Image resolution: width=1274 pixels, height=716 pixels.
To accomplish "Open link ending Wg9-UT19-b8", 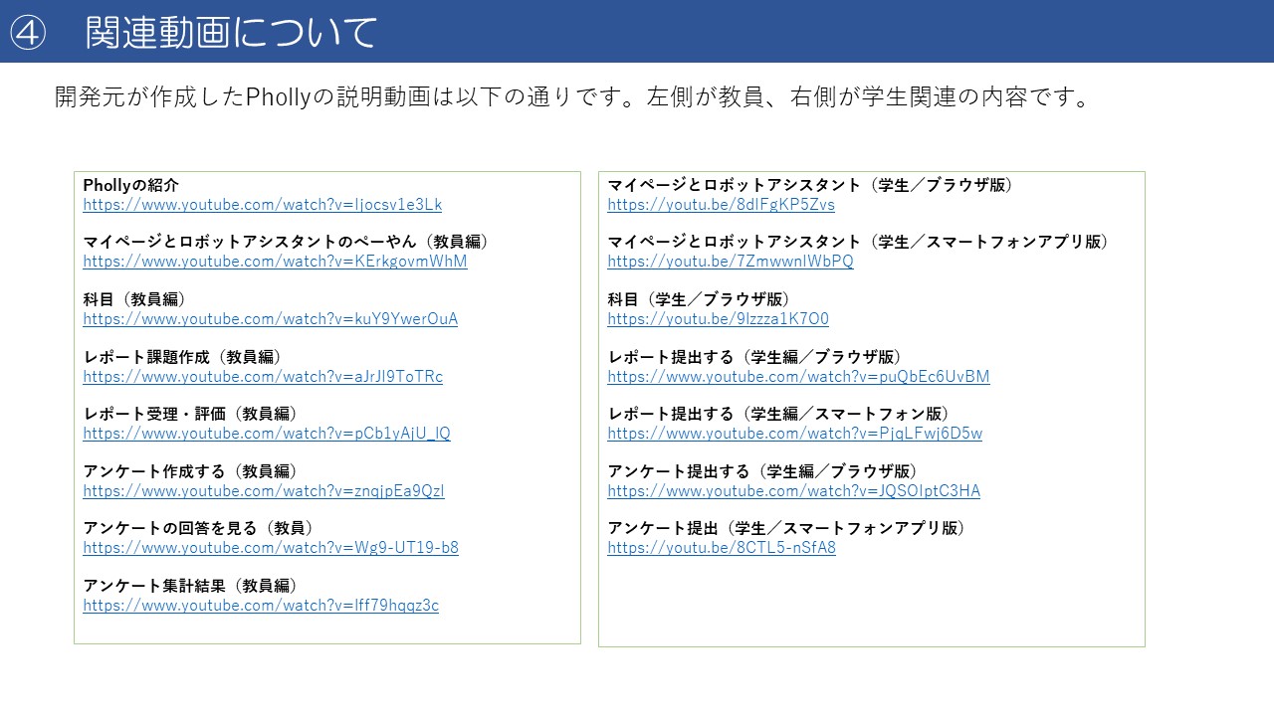I will pos(271,548).
